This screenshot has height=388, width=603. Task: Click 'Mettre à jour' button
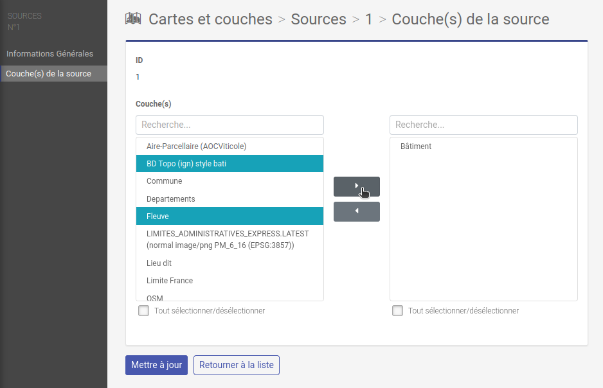(x=156, y=365)
